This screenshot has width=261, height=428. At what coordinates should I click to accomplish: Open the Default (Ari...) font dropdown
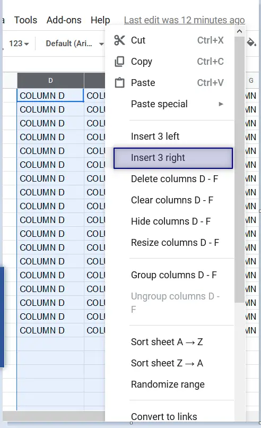[74, 44]
